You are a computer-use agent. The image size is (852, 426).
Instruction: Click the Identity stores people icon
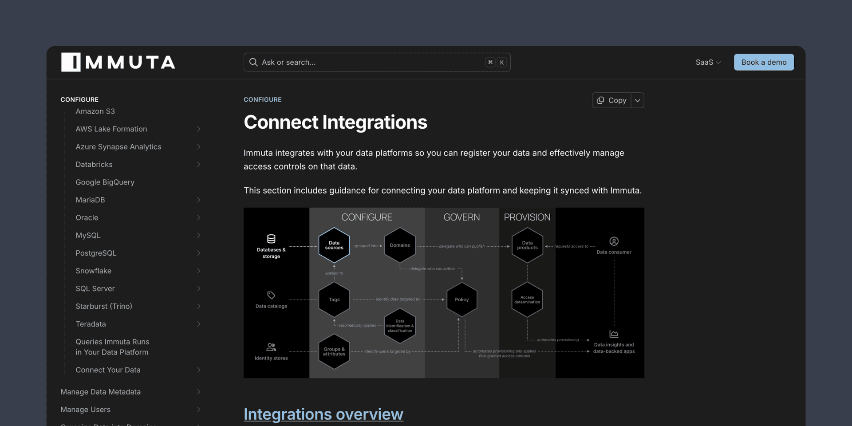(271, 347)
